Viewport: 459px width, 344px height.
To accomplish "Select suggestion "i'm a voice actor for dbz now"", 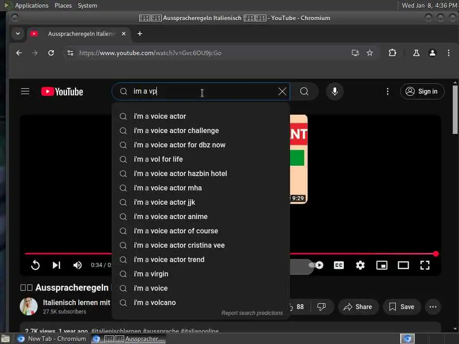I will tap(201, 145).
